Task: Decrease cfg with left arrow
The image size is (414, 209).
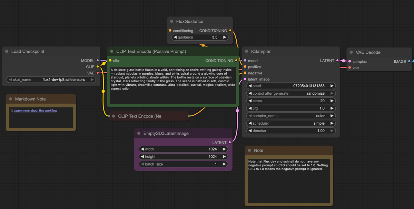Action: [250, 108]
